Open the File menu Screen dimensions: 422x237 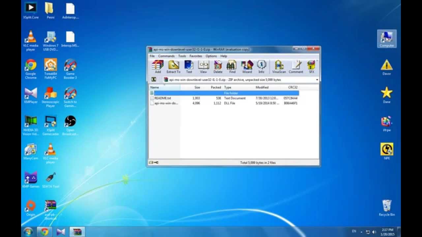(152, 56)
